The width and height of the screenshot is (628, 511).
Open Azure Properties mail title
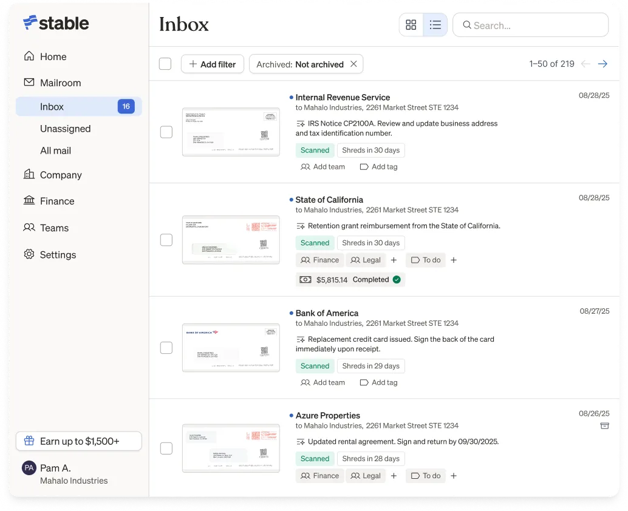coord(327,415)
